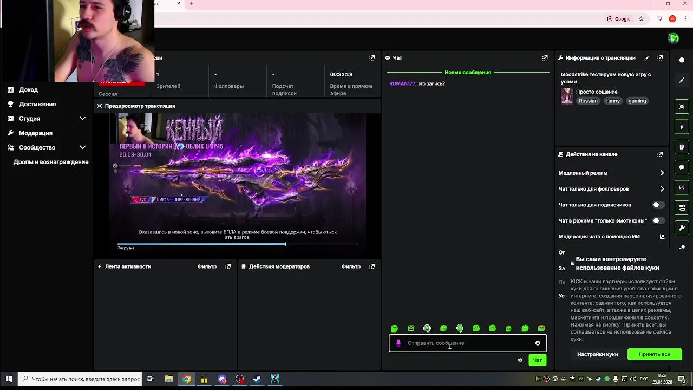Click the info icon in right sidebar
Viewport: 693px width, 390px height.
[682, 60]
